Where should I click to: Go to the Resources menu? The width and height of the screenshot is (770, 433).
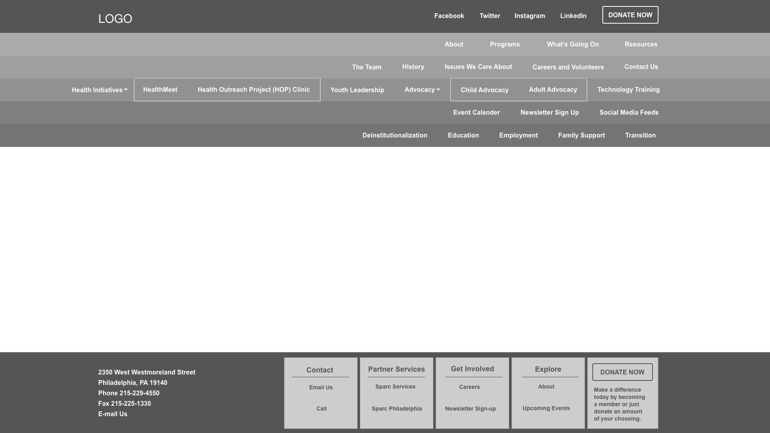click(x=641, y=45)
